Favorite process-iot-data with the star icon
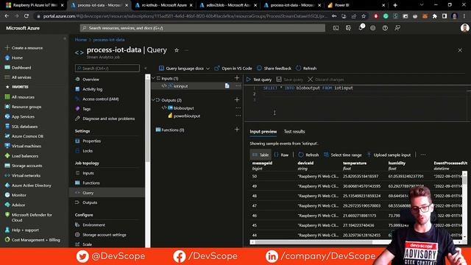The width and height of the screenshot is (471, 265). click(177, 50)
